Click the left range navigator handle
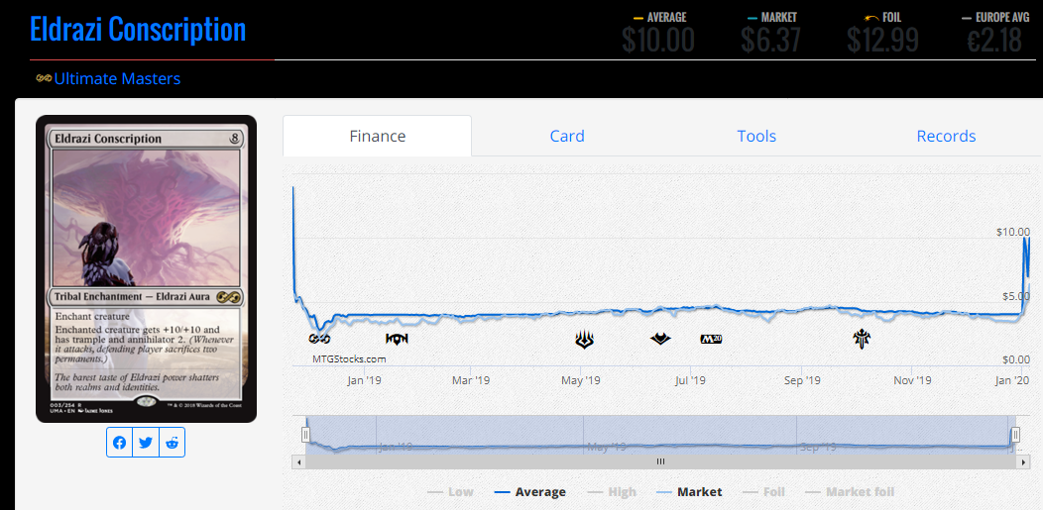The width and height of the screenshot is (1043, 510). pos(306,435)
